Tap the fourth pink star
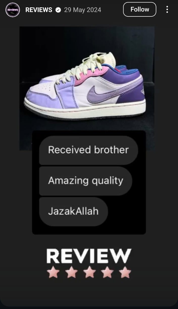178x309 pixels. 107,273
